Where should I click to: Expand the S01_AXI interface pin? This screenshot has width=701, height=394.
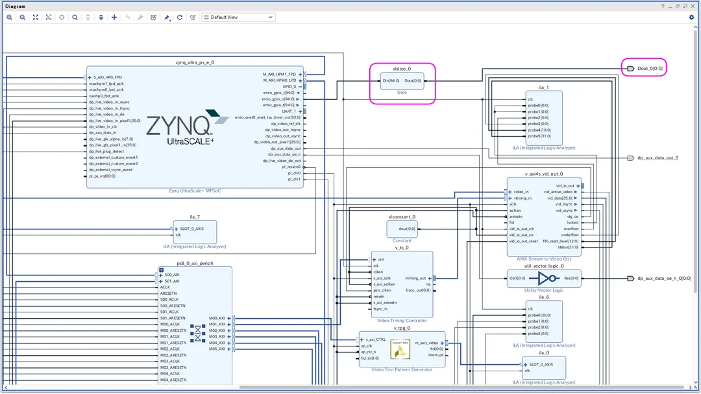point(161,281)
